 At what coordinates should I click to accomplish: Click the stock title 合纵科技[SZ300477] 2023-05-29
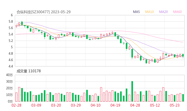coord(43,12)
